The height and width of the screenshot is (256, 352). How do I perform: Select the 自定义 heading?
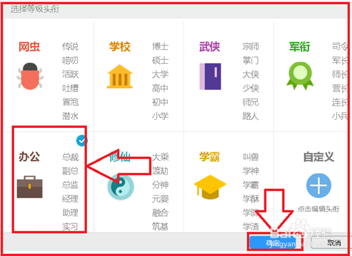click(319, 157)
